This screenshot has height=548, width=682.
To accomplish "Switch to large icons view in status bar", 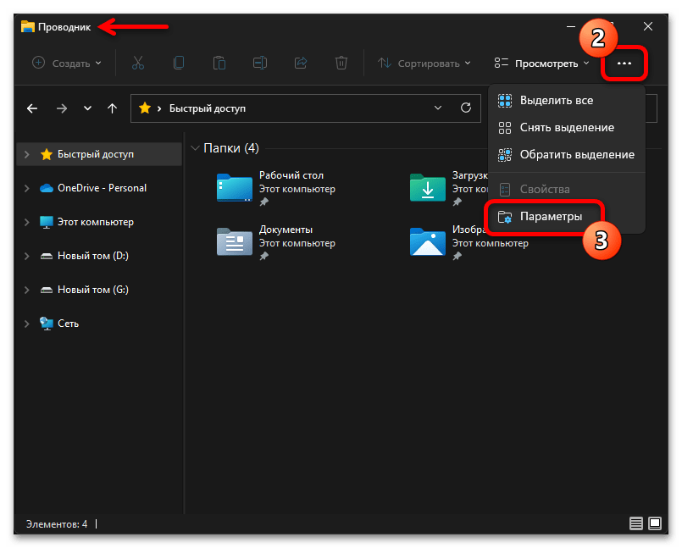I will (656, 523).
